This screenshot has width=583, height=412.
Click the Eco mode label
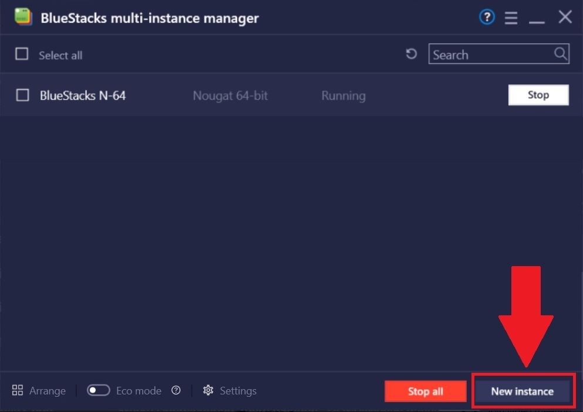coord(139,390)
